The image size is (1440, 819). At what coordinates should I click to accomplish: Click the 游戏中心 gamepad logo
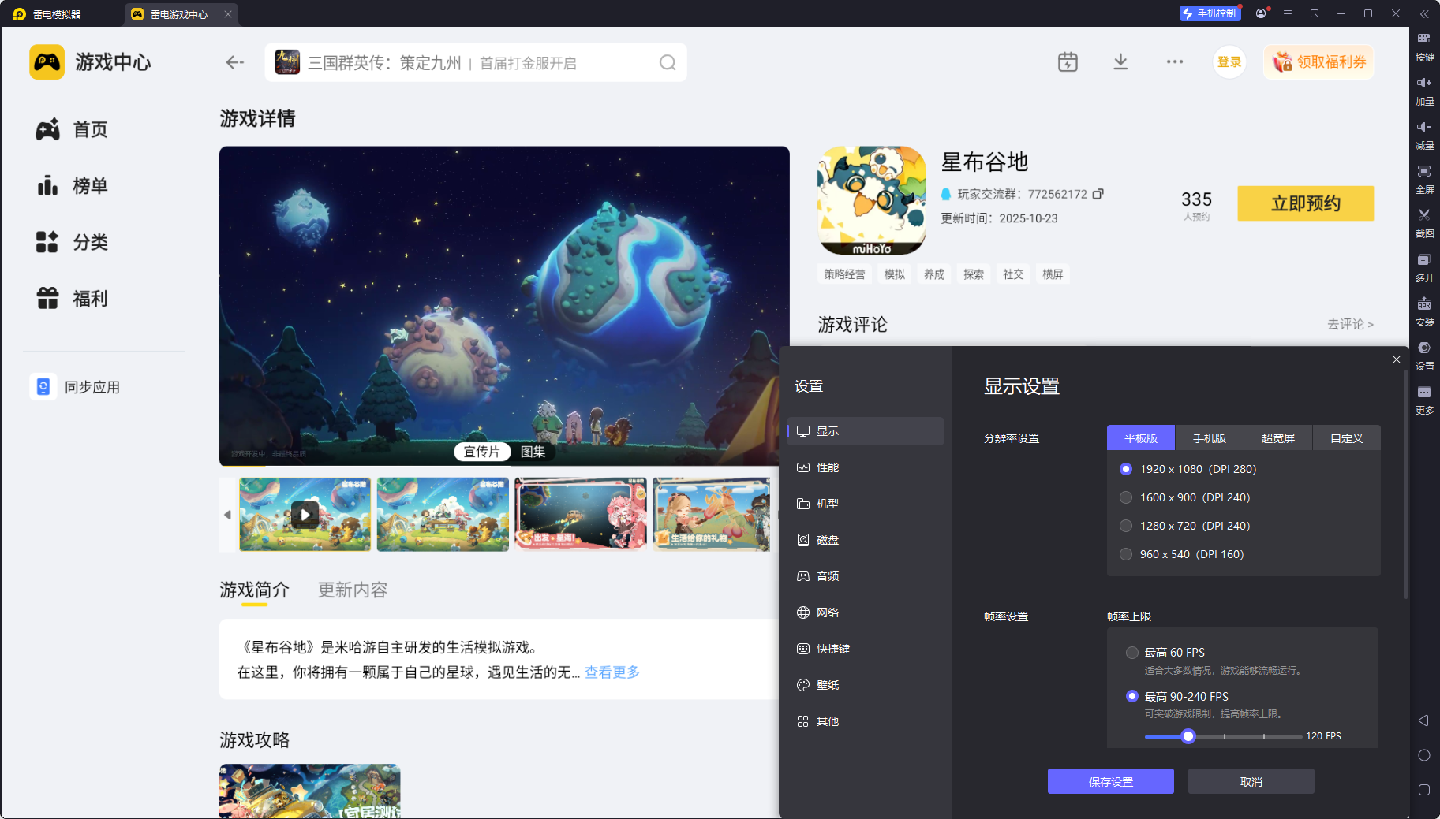[x=47, y=62]
